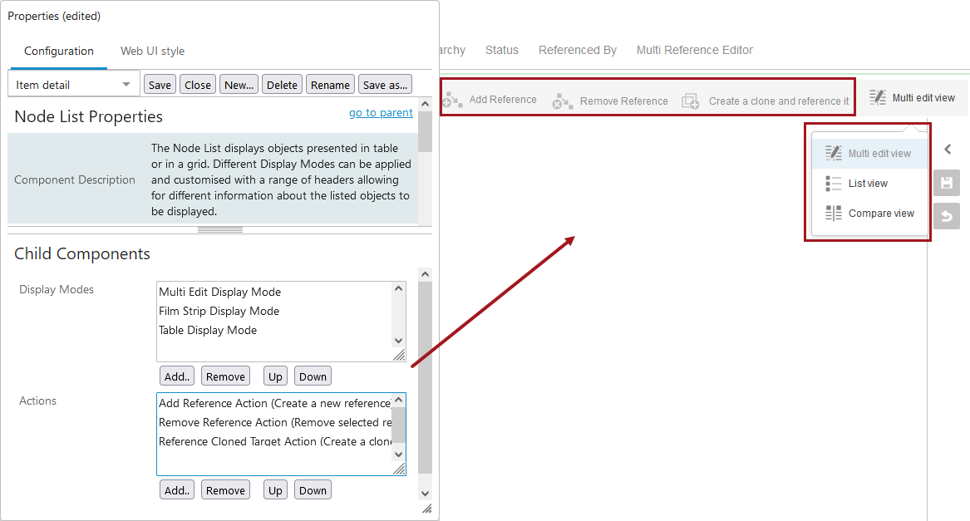Click the Add Reference toolbar icon
The height and width of the screenshot is (521, 970).
pyautogui.click(x=453, y=101)
